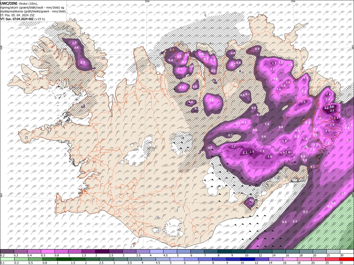354x265 pixels.
Task: Click the pink 16 swatch in rain legend
Action: 290,259
